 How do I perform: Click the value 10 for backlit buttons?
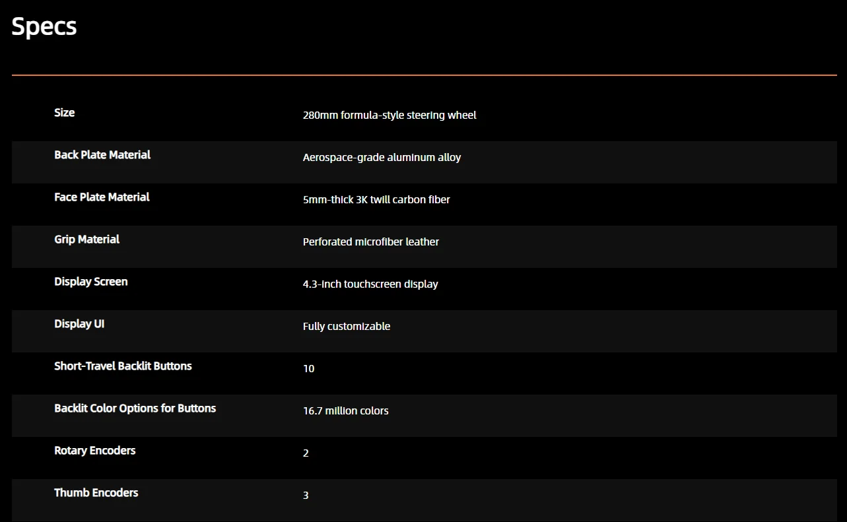[308, 369]
